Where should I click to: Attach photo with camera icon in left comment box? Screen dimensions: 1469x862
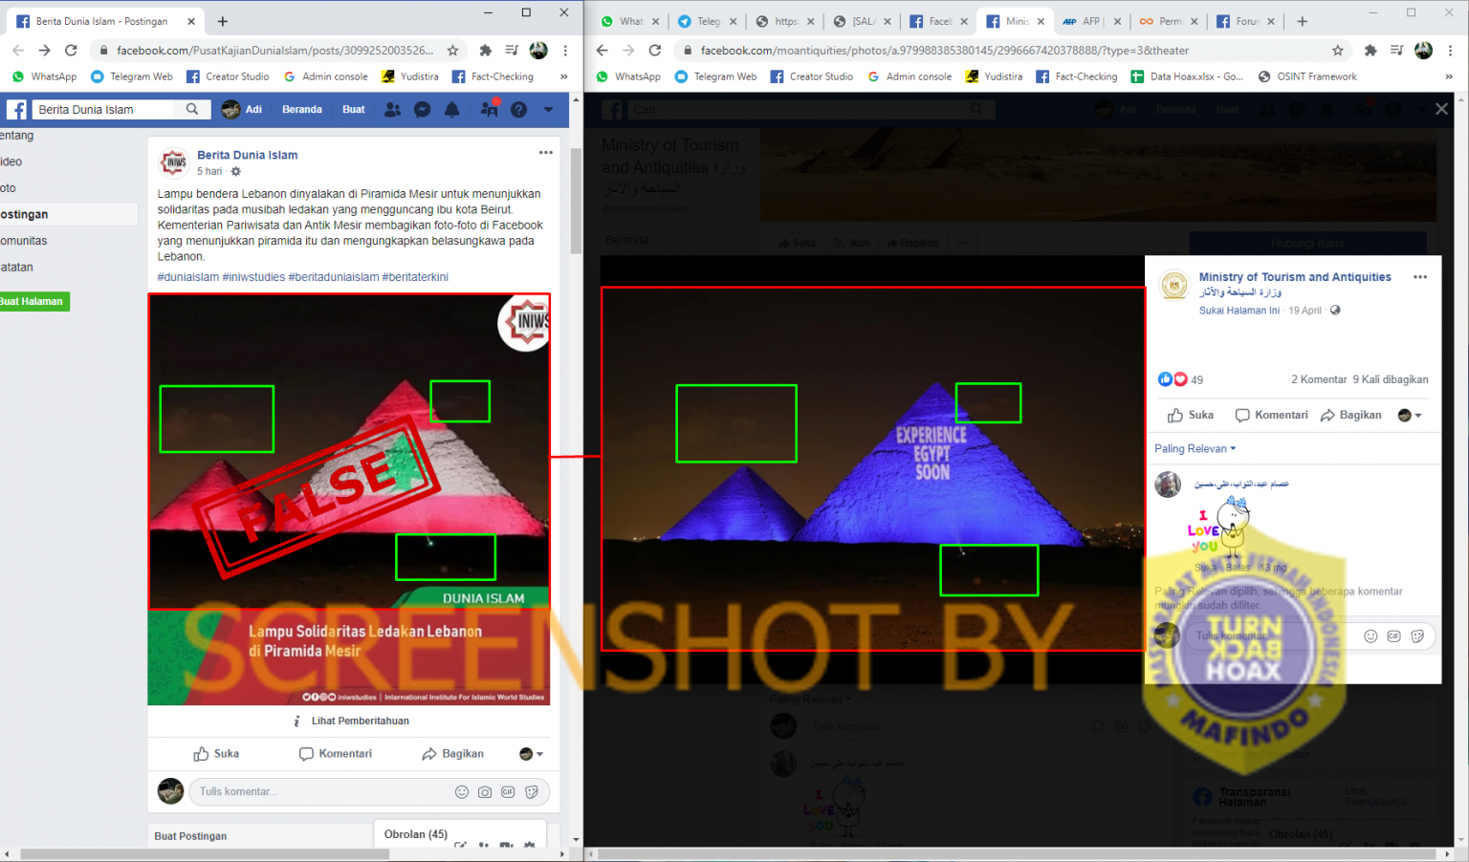(x=485, y=791)
